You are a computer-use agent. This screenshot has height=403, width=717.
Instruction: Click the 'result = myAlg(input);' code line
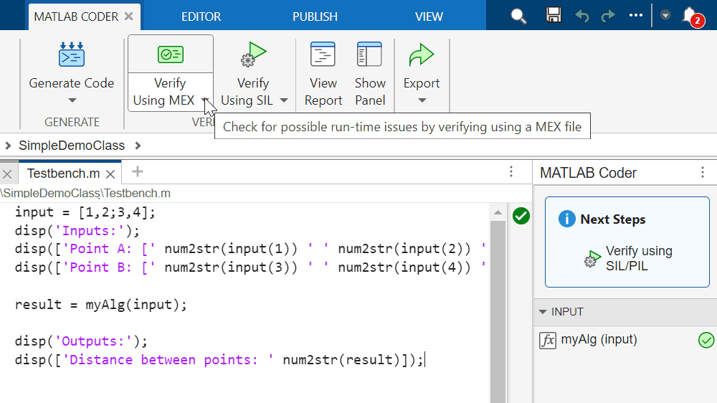[100, 305]
